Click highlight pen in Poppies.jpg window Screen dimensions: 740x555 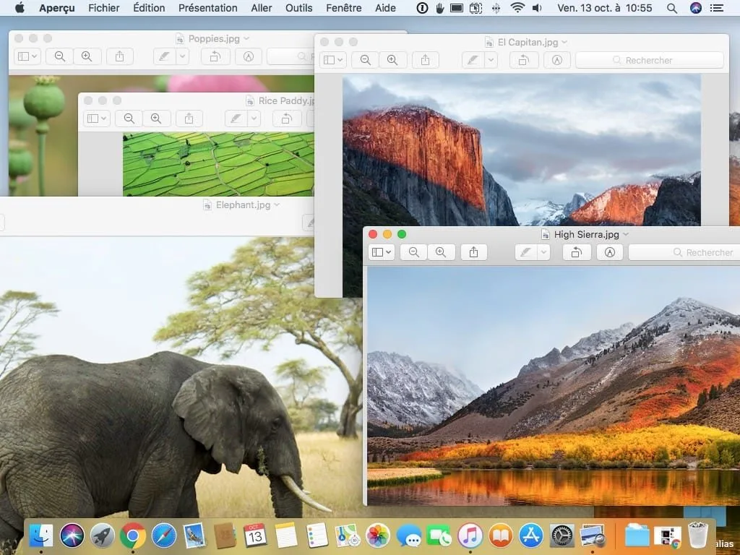click(x=164, y=56)
